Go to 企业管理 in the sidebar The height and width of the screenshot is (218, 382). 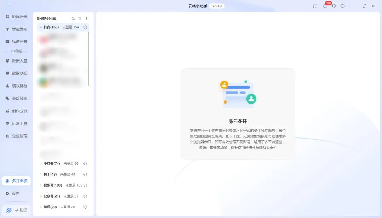(x=16, y=136)
